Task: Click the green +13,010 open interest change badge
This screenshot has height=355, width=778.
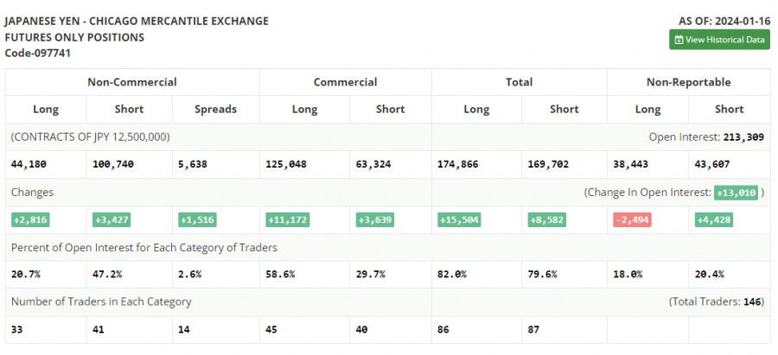Action: click(736, 193)
